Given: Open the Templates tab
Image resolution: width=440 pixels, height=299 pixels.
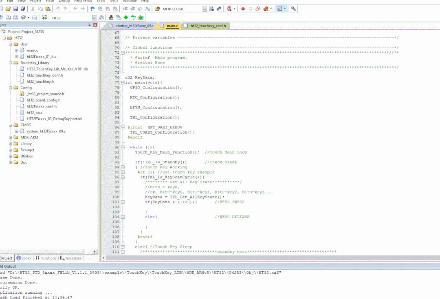Looking at the screenshot, I should pos(71,258).
